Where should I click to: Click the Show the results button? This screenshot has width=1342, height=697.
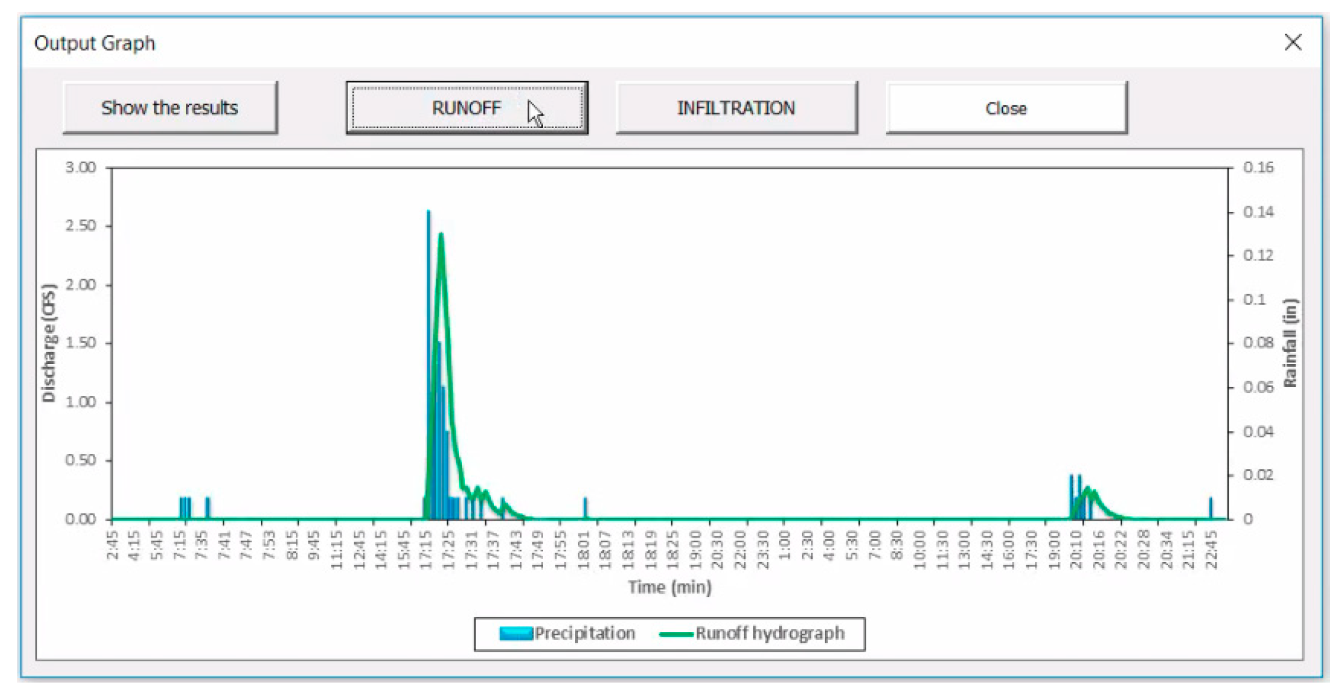(x=169, y=108)
